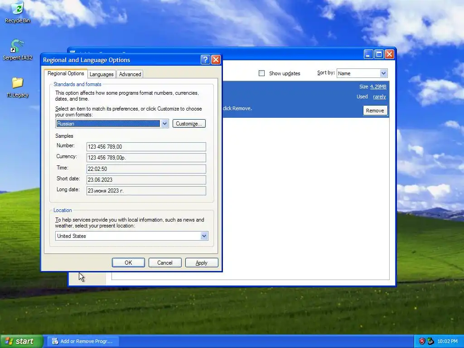Click the Long date sample field
464x348 pixels.
(146, 191)
